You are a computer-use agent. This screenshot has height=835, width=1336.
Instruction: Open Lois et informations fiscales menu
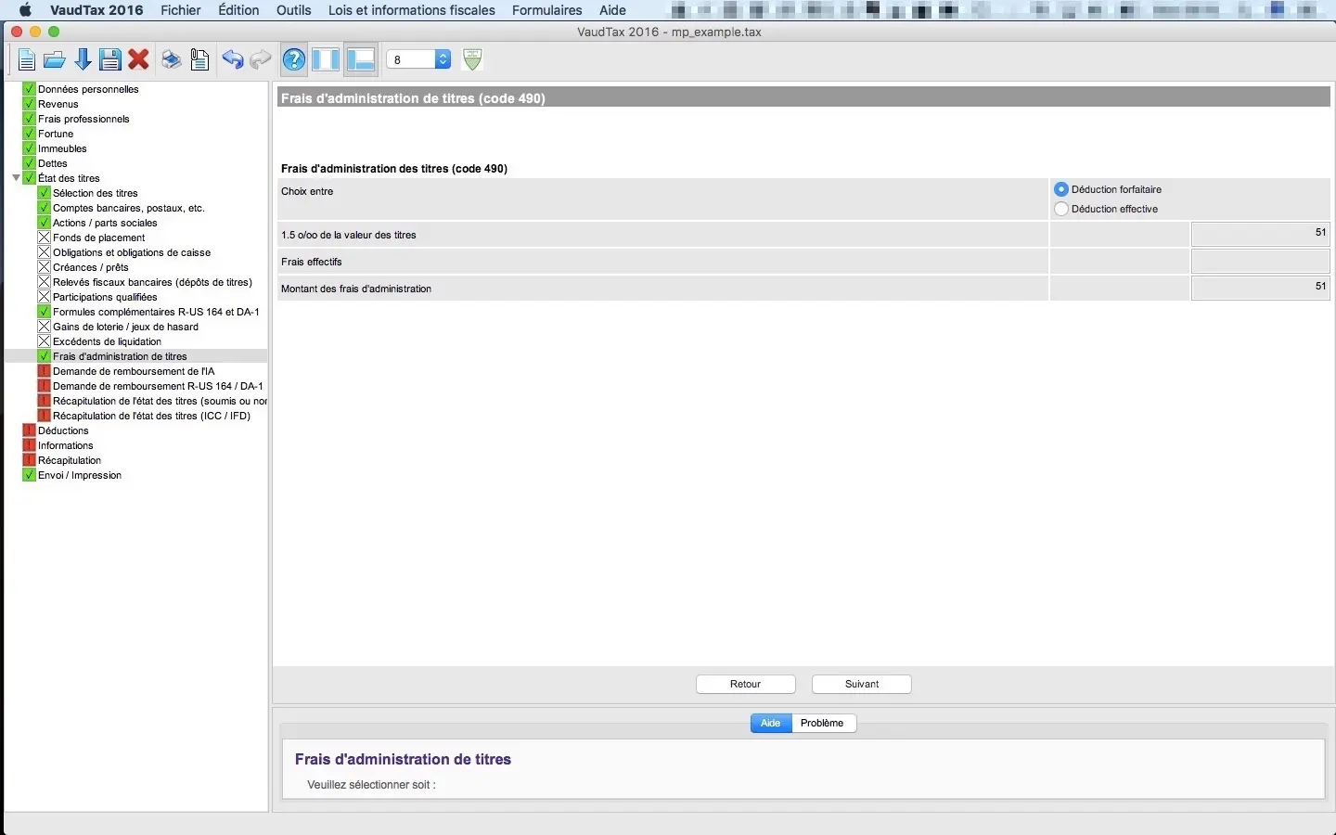tap(412, 10)
